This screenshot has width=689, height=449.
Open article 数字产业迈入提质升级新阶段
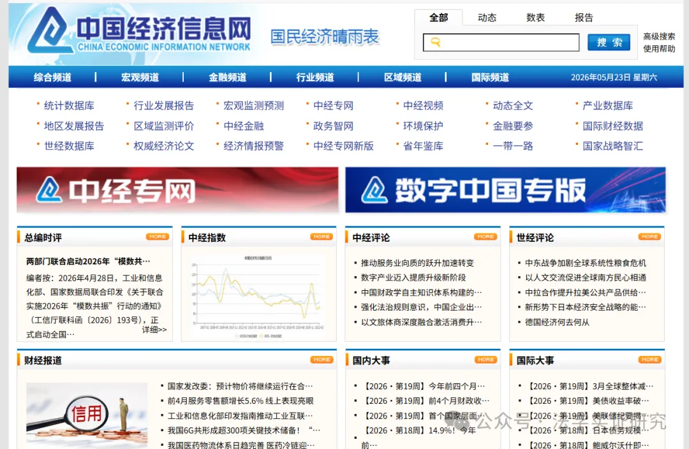click(x=413, y=277)
